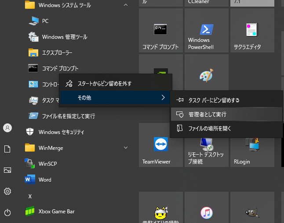The width and height of the screenshot is (284, 223).
Task: Choose ファイルの場所を開く
Action: [x=226, y=128]
